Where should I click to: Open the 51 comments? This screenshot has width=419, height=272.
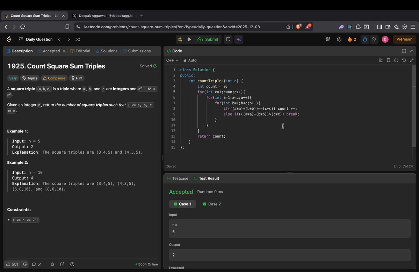(x=37, y=264)
